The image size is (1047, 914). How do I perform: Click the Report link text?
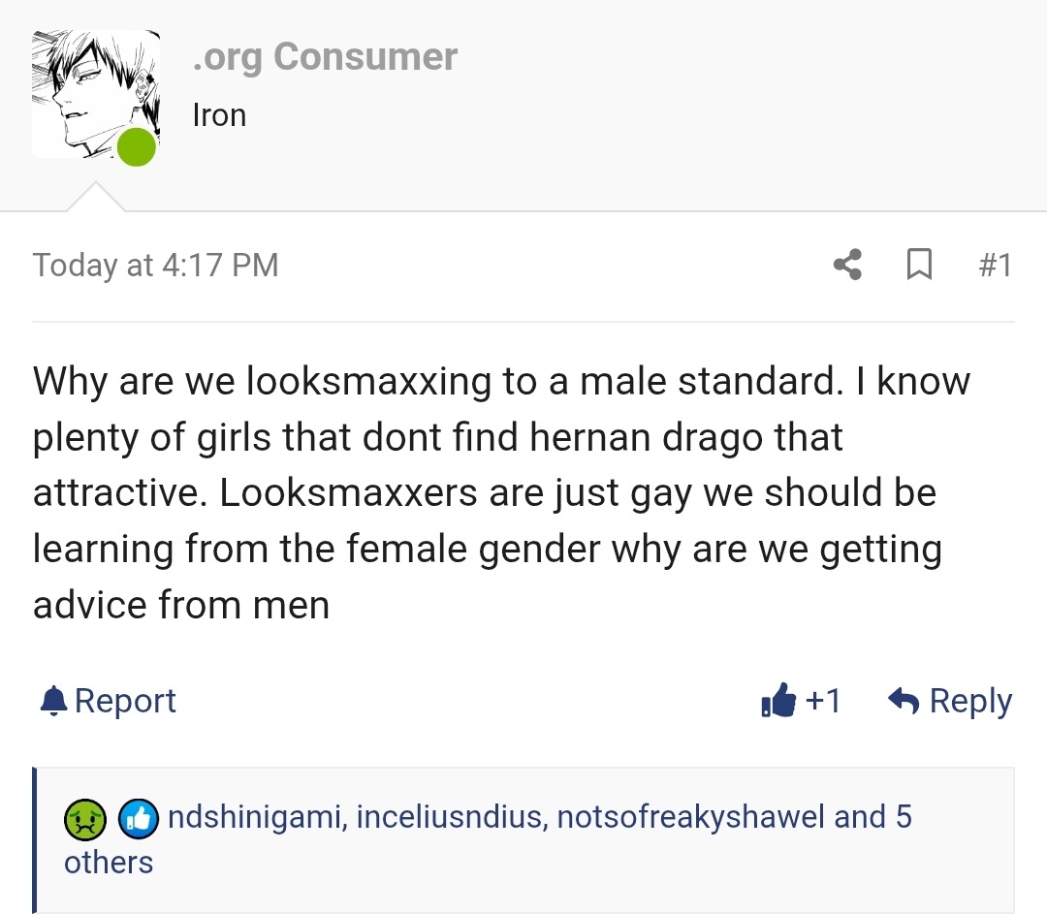(125, 701)
